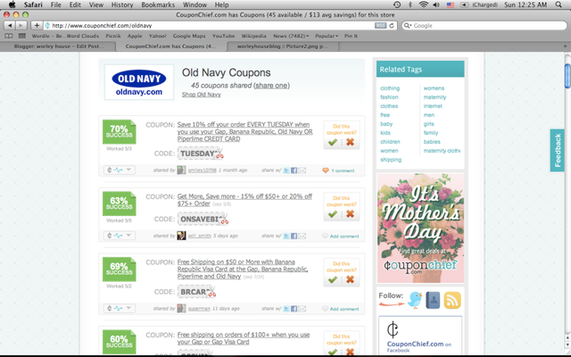
Task: Open the Mother's Day CouponChief banner
Action: (x=420, y=228)
